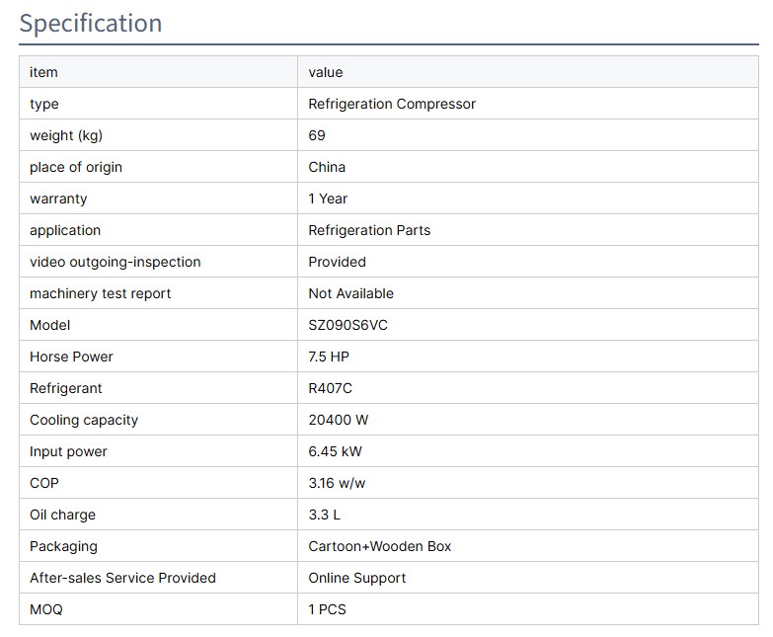This screenshot has width=773, height=637.
Task: Click the Specification heading
Action: tap(91, 24)
